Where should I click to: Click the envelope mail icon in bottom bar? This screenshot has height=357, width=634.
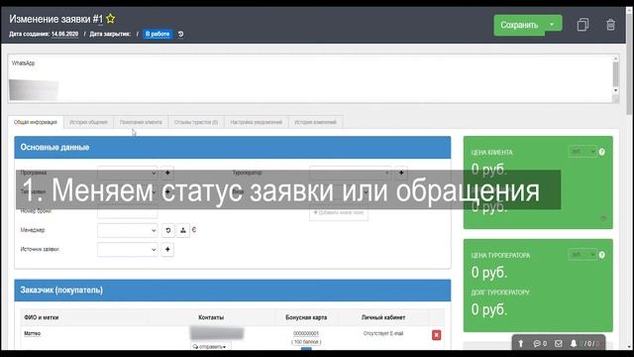point(559,344)
